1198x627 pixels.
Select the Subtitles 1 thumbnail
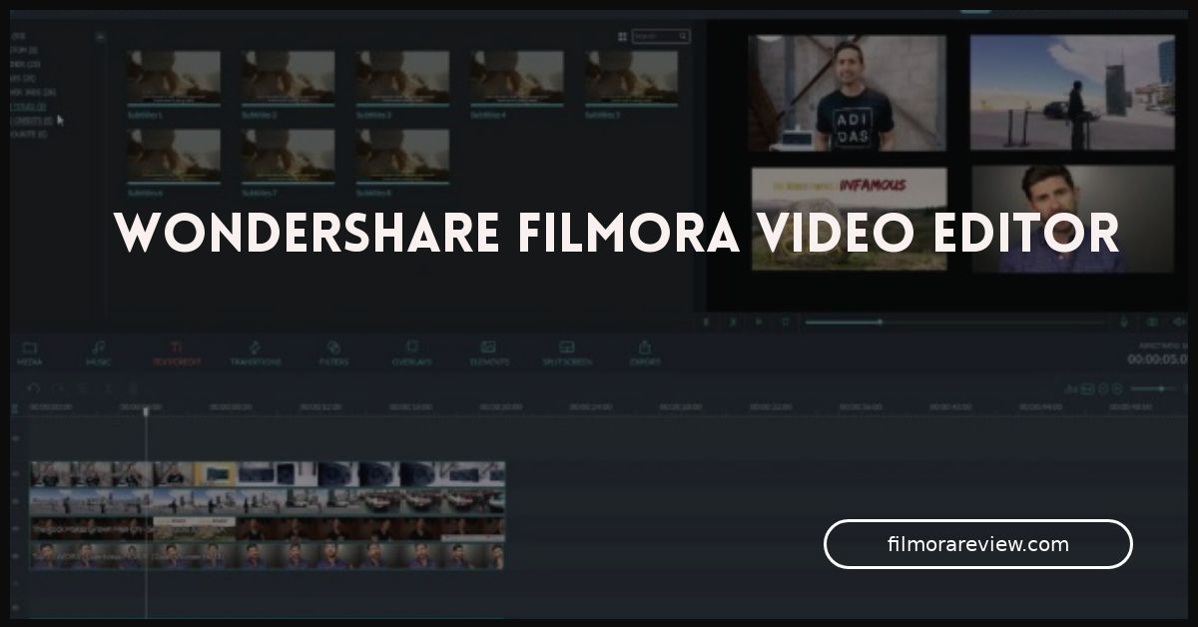tap(174, 78)
